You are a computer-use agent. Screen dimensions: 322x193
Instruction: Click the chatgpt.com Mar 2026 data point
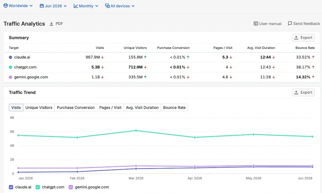(x=136, y=130)
